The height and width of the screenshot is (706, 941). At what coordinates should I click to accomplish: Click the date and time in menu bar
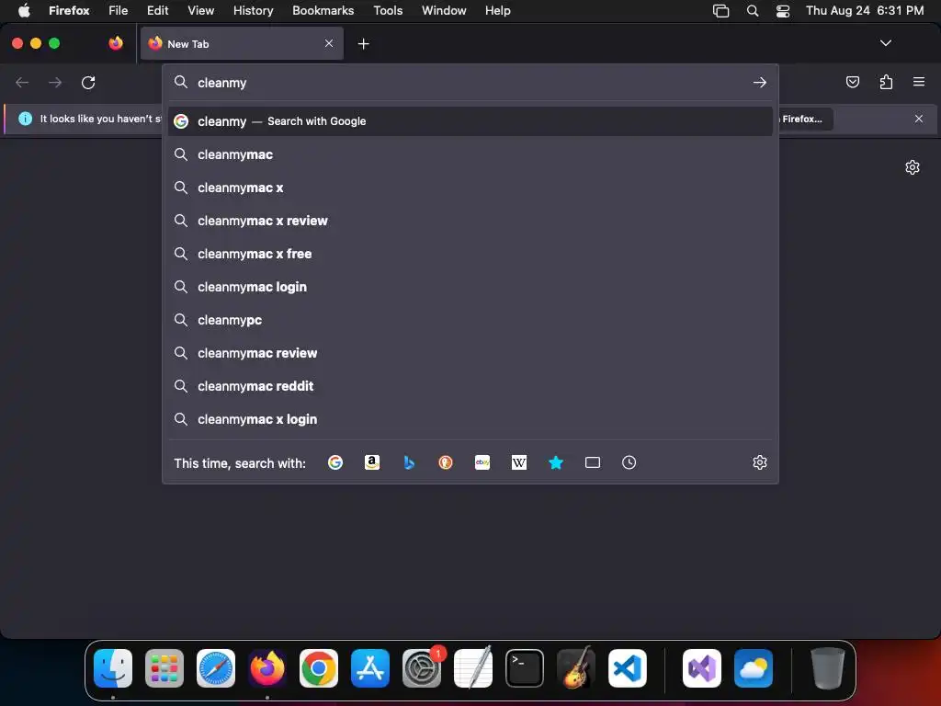[x=865, y=10]
